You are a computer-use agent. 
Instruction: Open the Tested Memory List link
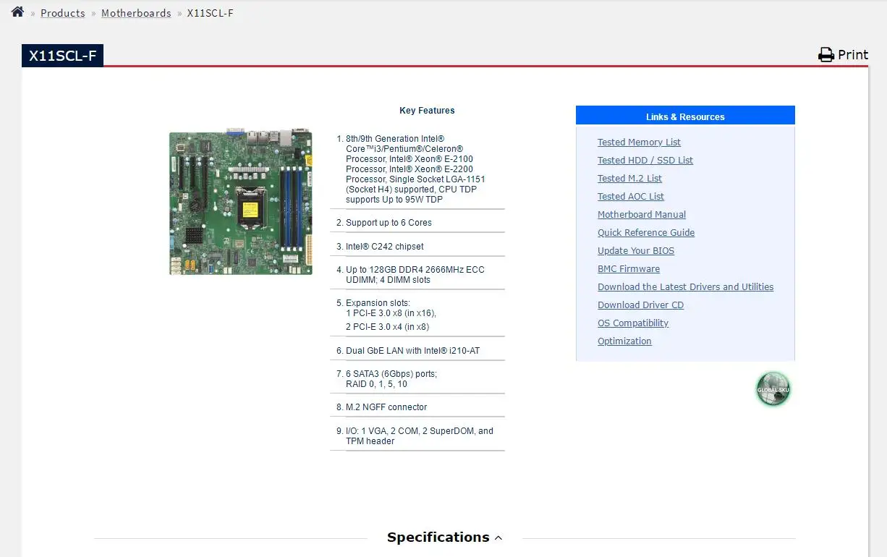coord(639,143)
